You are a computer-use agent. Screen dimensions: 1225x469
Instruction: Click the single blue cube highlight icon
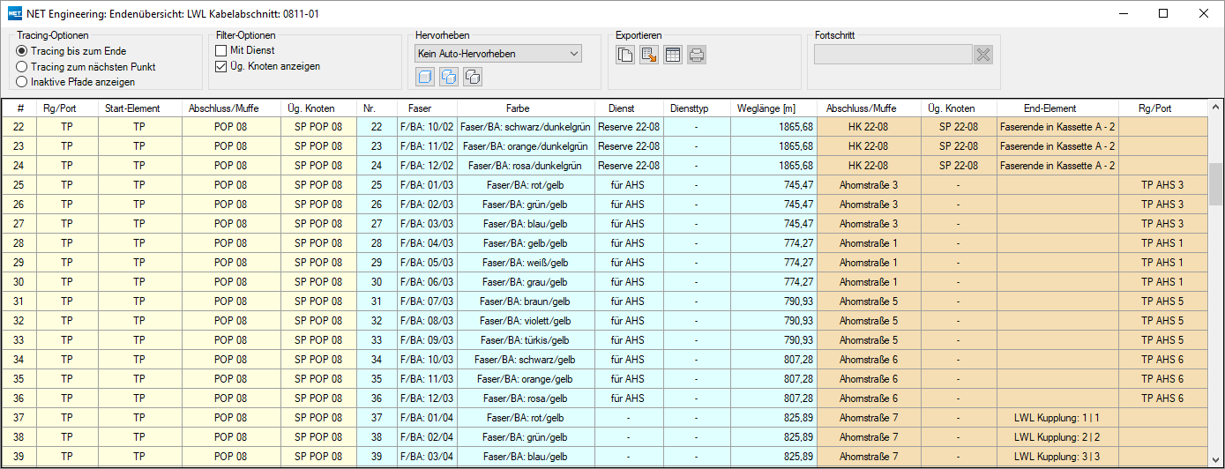[425, 78]
